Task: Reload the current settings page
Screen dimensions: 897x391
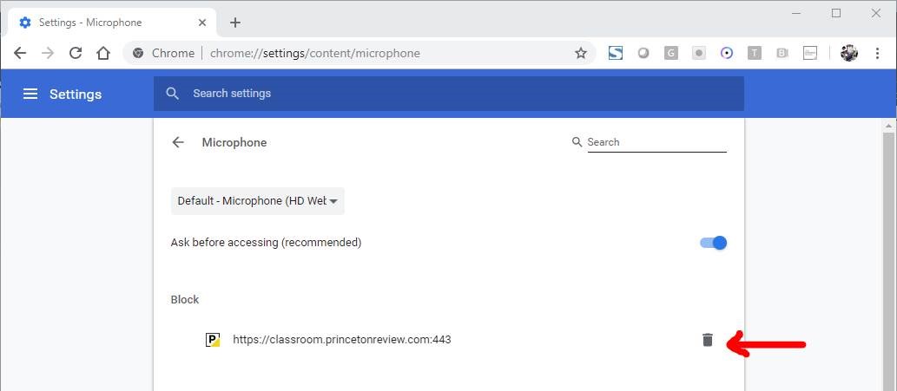Action: [x=76, y=53]
